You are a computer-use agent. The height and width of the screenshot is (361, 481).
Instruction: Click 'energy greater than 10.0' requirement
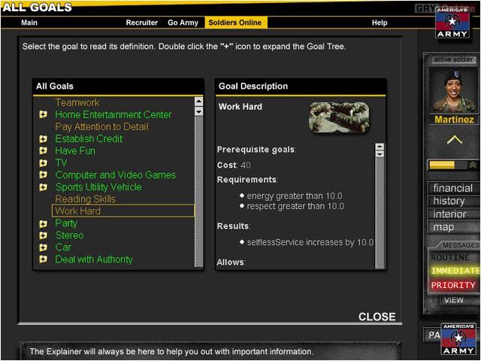(295, 196)
